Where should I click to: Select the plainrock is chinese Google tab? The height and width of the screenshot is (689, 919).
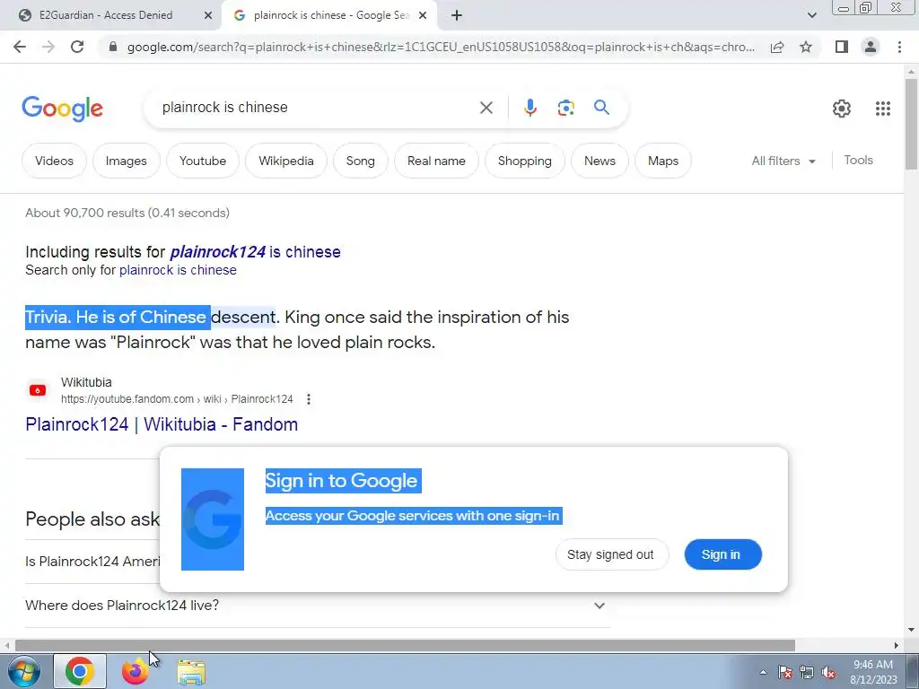[x=331, y=15]
